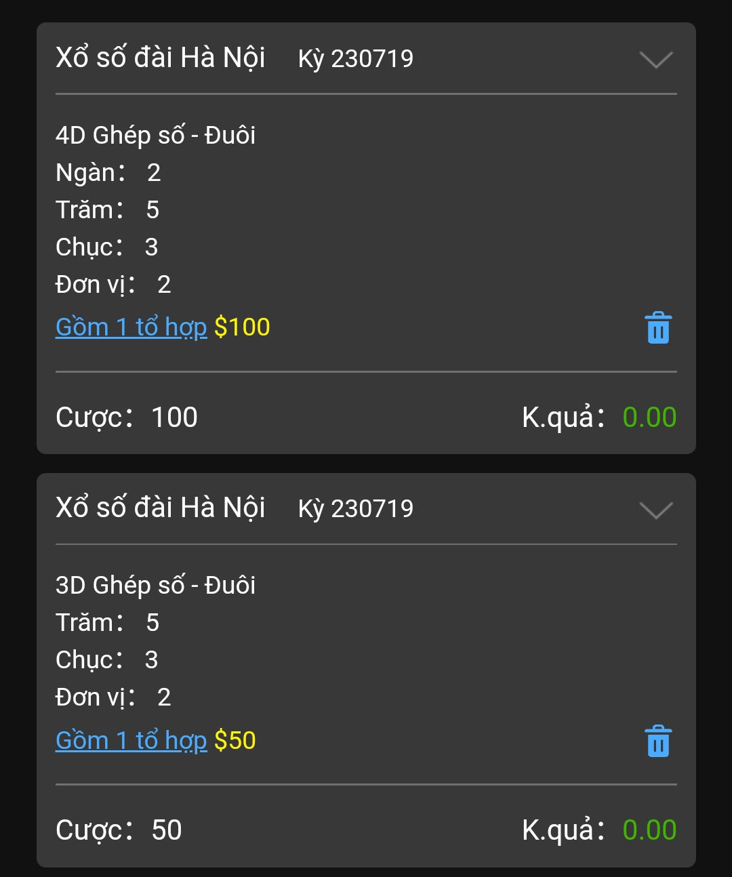The image size is (732, 877).
Task: Open the Gồm 1 tổ hợp link beside $50
Action: [131, 740]
